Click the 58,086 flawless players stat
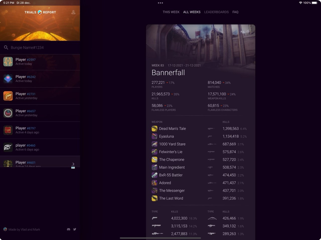The width and height of the screenshot is (321, 240). pos(164,107)
